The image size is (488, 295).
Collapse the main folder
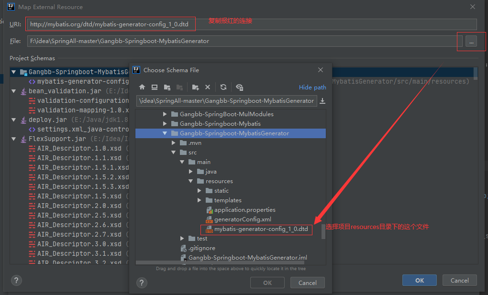182,162
